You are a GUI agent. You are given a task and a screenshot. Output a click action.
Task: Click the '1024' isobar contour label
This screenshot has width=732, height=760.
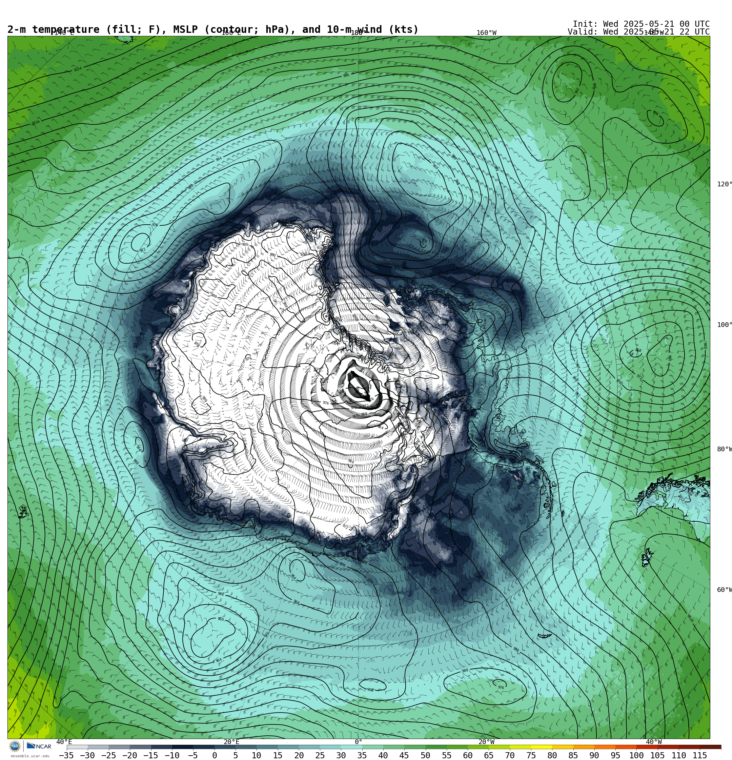(78, 69)
